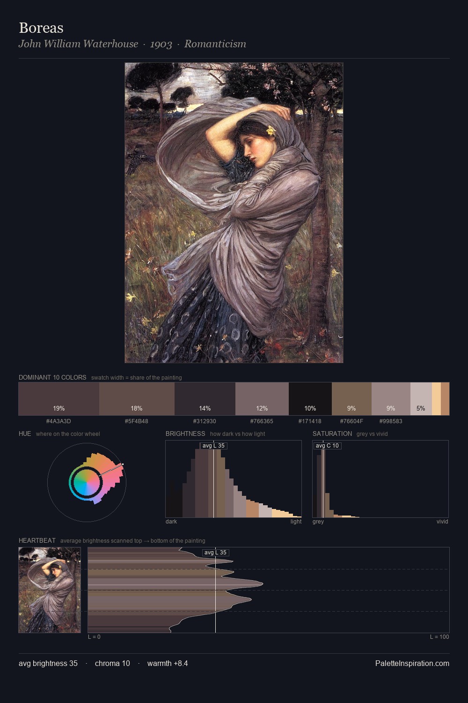
Task: Click the year "1903"
Action: 161,44
